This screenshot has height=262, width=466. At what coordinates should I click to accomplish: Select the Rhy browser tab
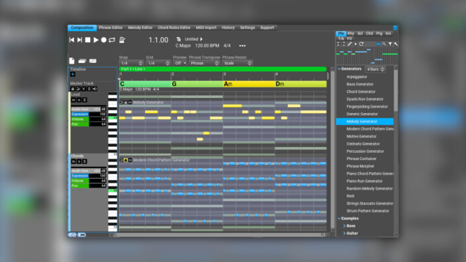click(351, 34)
